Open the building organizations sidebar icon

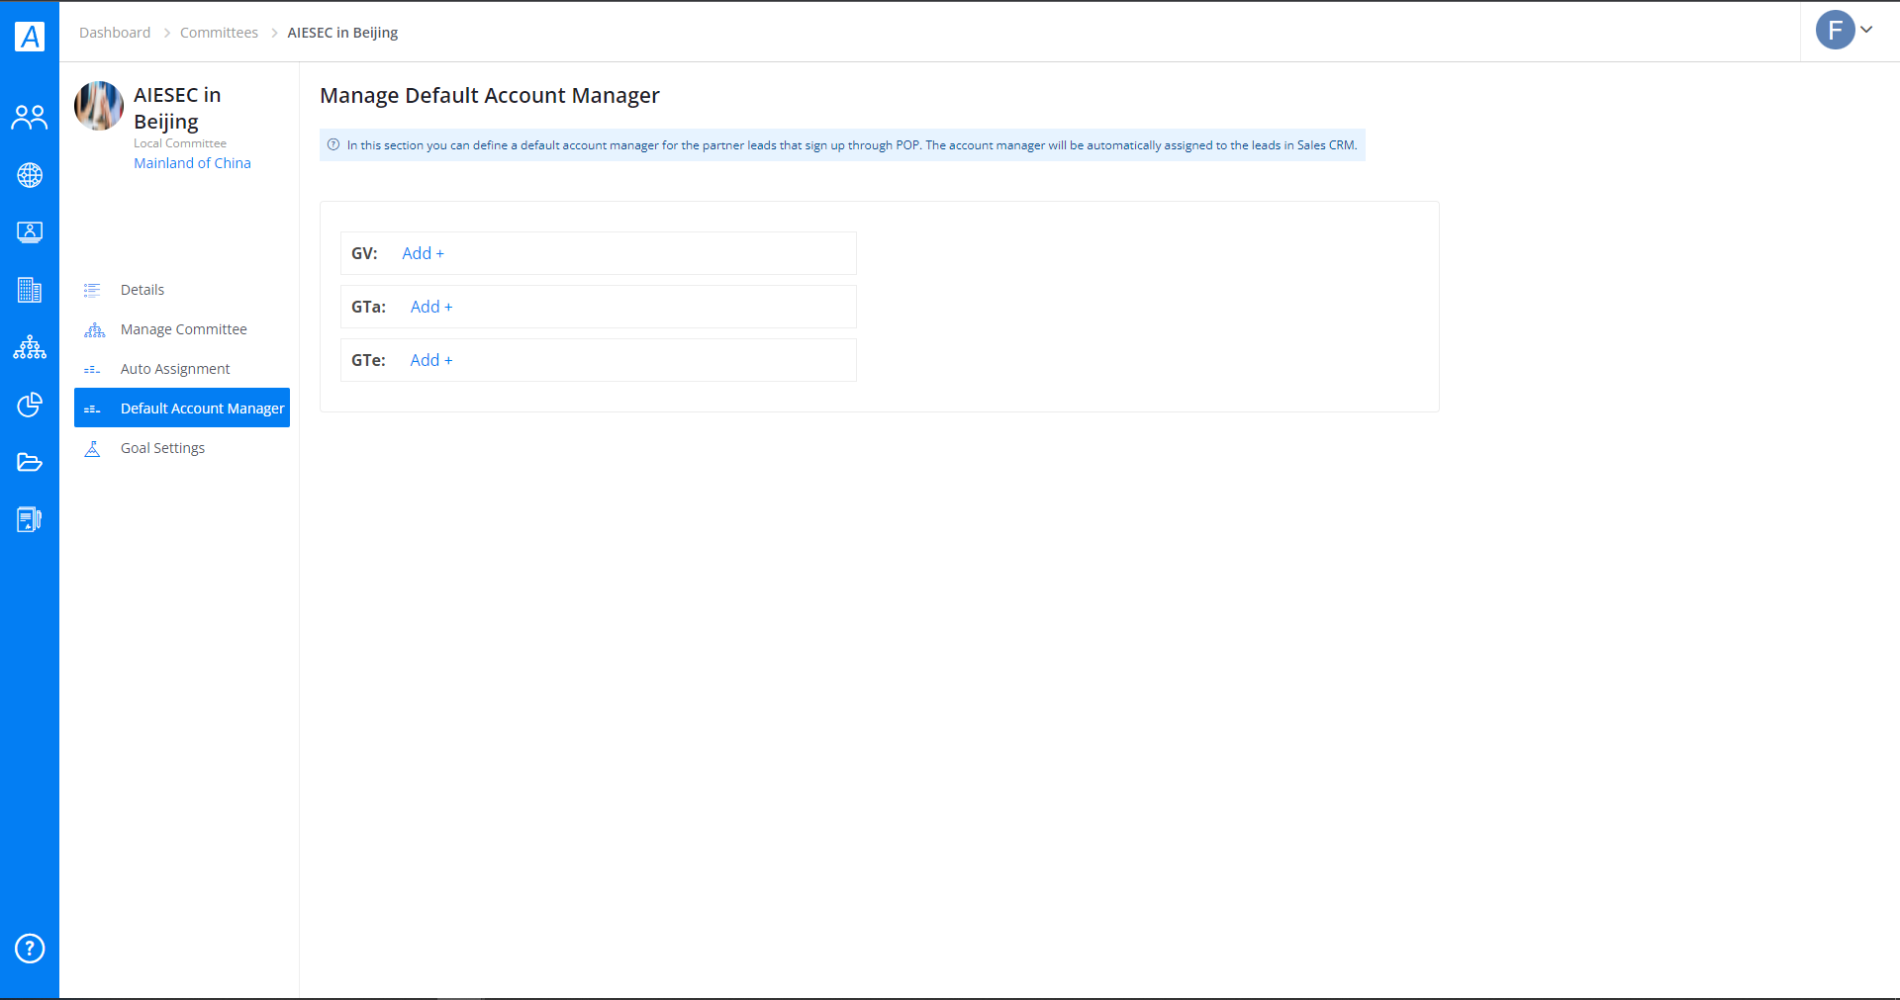[x=30, y=290]
